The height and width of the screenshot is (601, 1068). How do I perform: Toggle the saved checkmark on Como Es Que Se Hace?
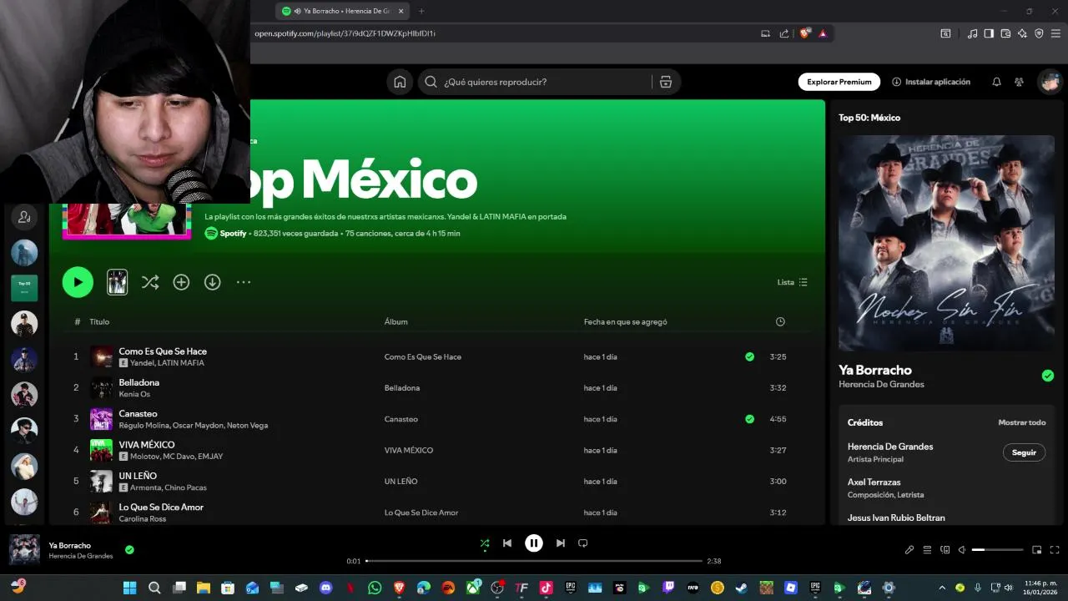[x=749, y=356]
